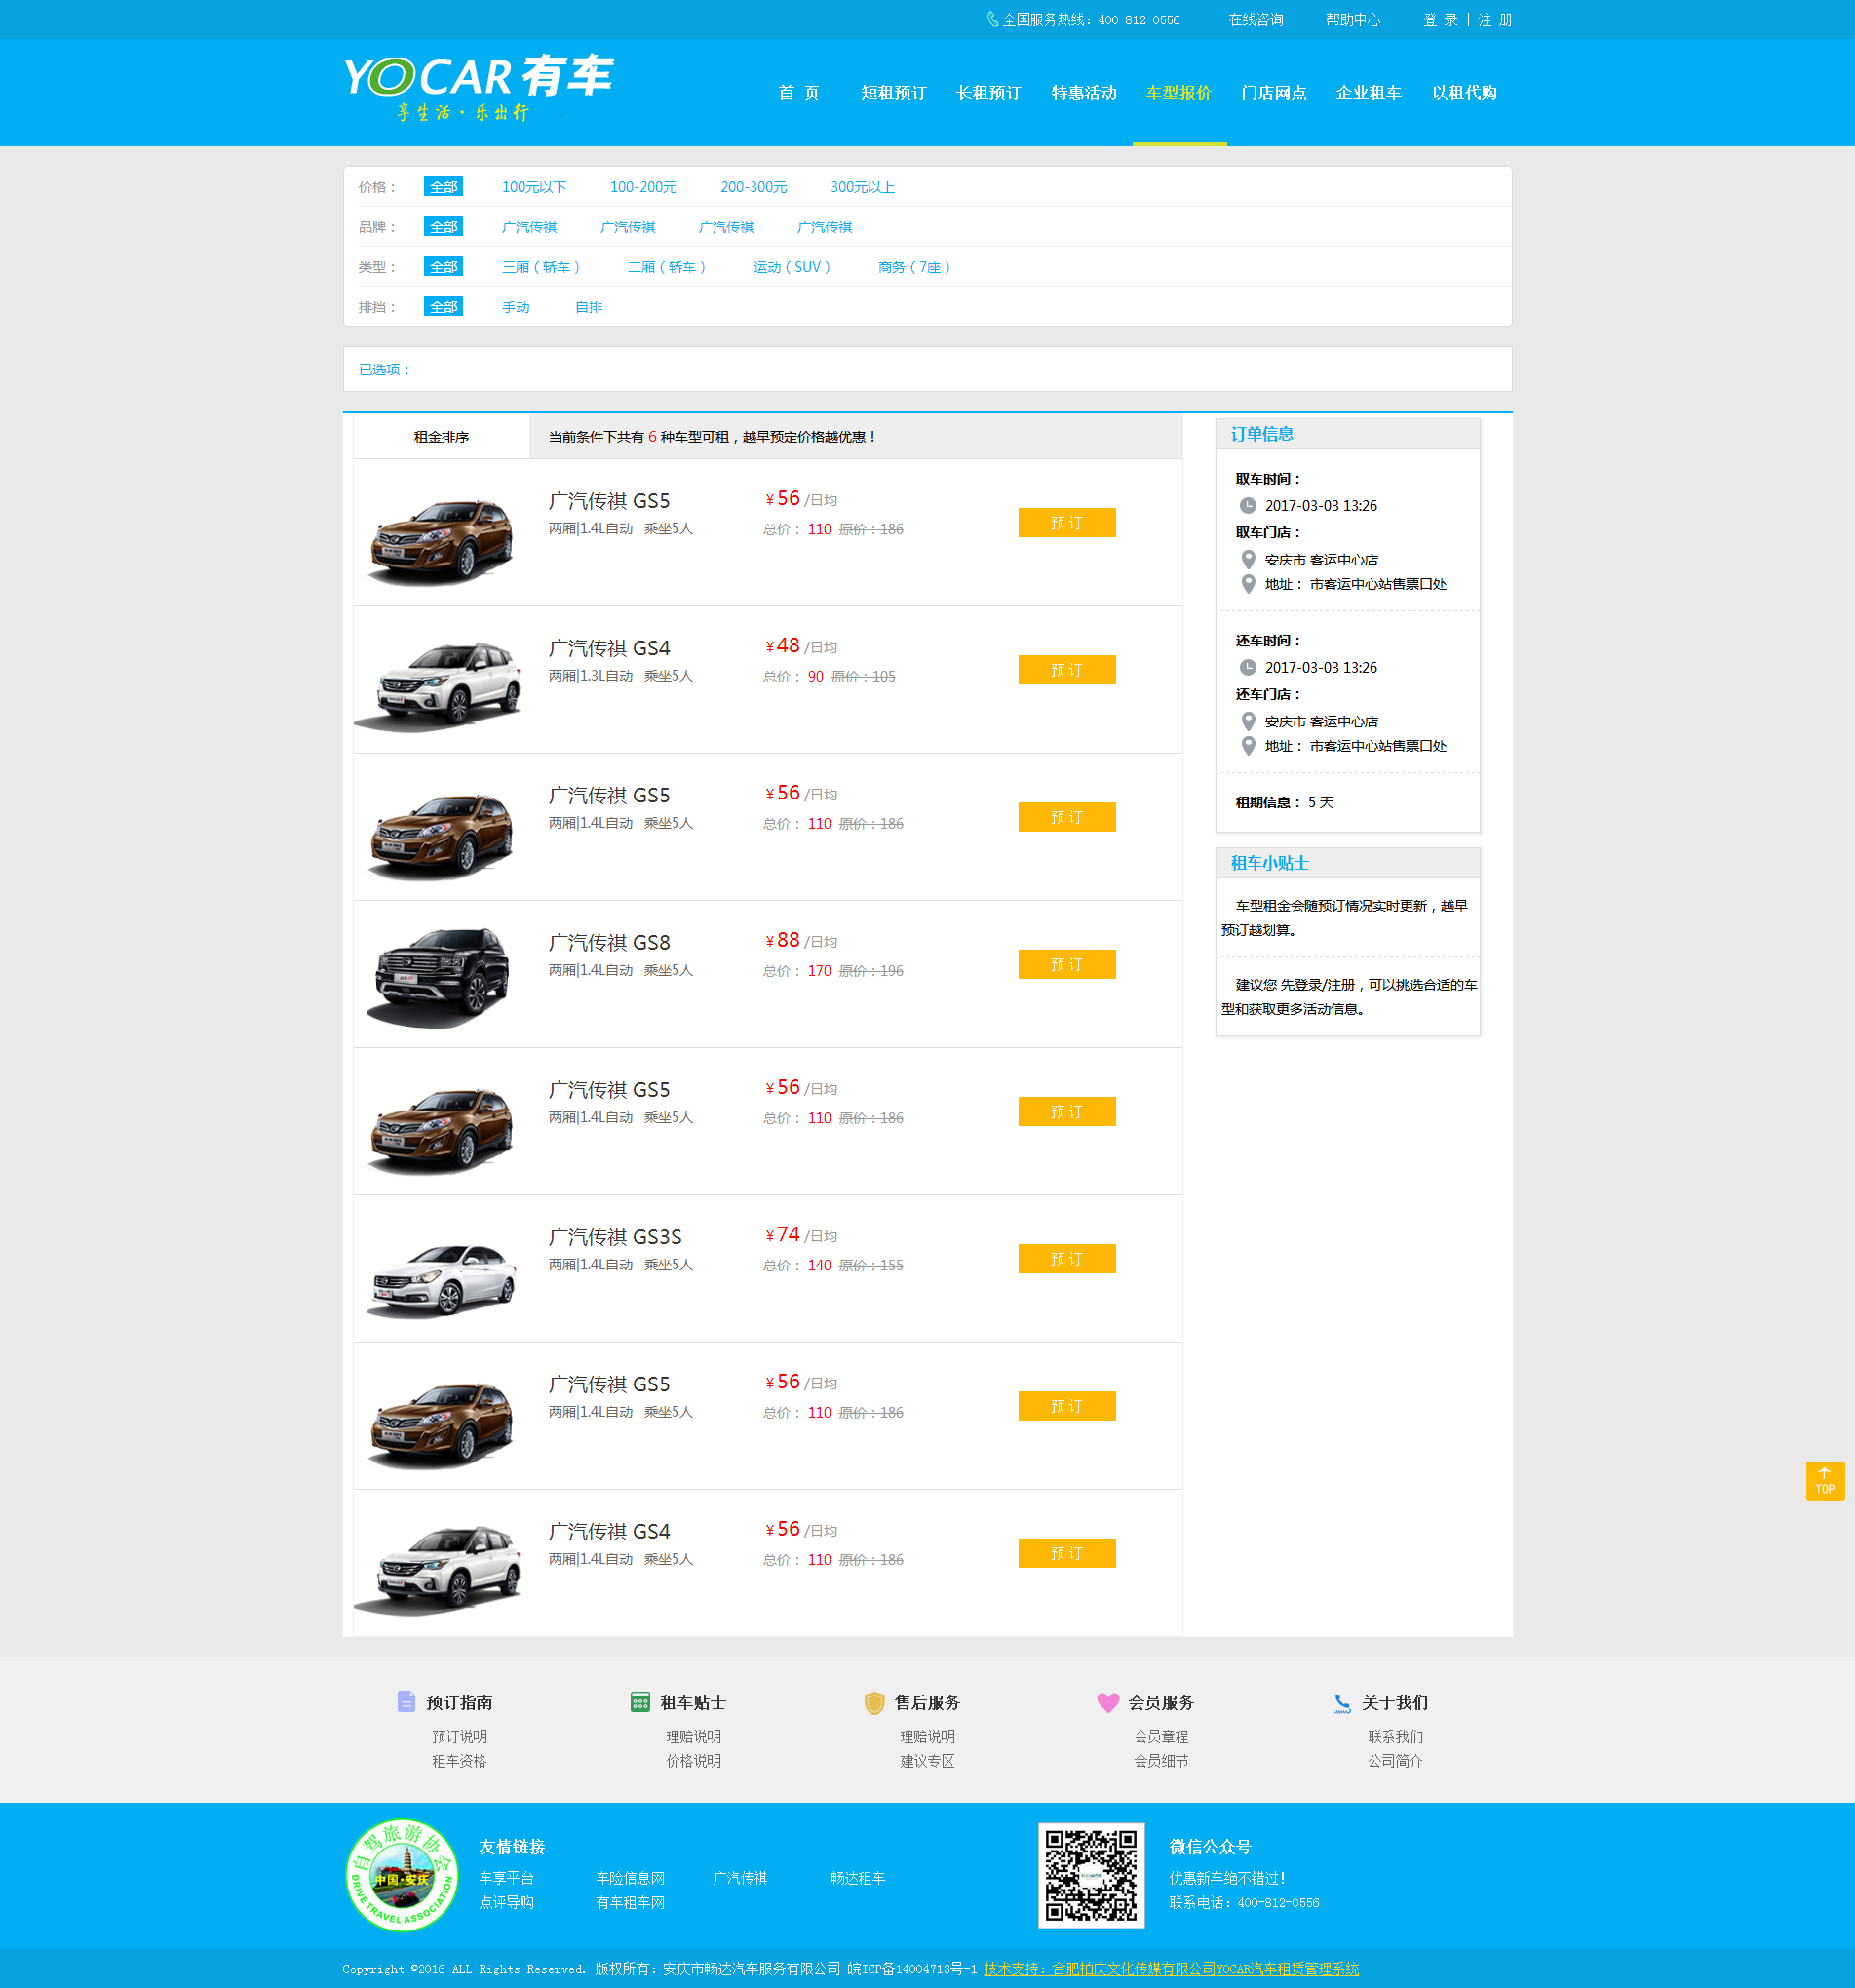Open 价格说明 in the footer

(x=693, y=1760)
